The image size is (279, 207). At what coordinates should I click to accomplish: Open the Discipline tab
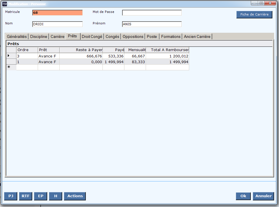click(x=39, y=36)
